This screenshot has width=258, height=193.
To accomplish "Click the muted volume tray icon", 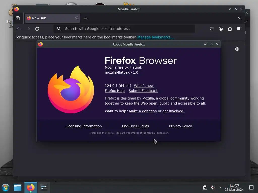I will 212,187.
